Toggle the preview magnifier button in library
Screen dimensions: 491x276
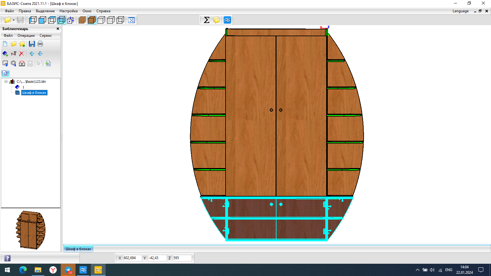5,73
